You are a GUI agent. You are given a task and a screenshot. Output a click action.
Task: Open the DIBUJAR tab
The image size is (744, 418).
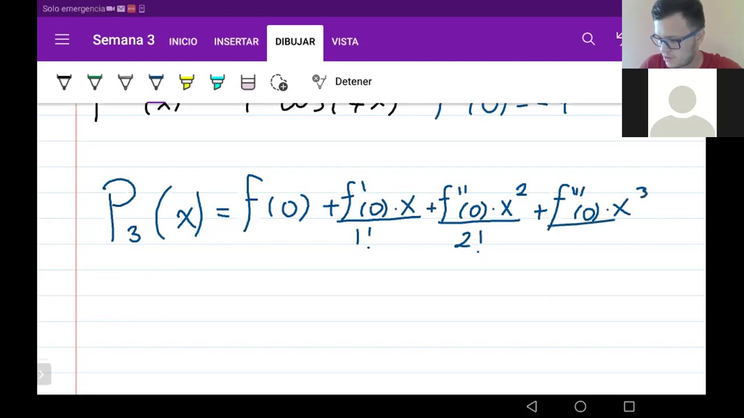pyautogui.click(x=295, y=42)
